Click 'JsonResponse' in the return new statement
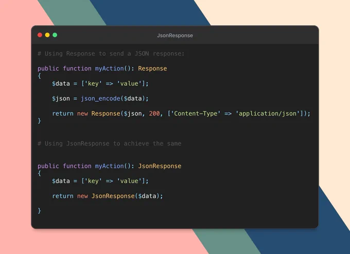This screenshot has height=254, width=350. point(113,196)
